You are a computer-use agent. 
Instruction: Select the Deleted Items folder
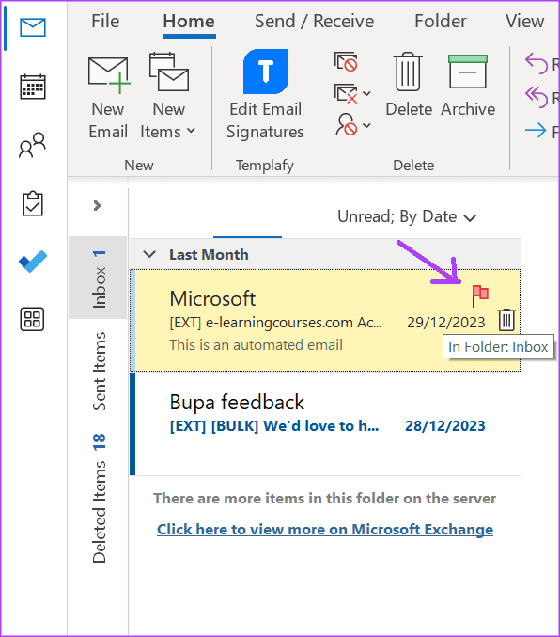click(x=99, y=499)
